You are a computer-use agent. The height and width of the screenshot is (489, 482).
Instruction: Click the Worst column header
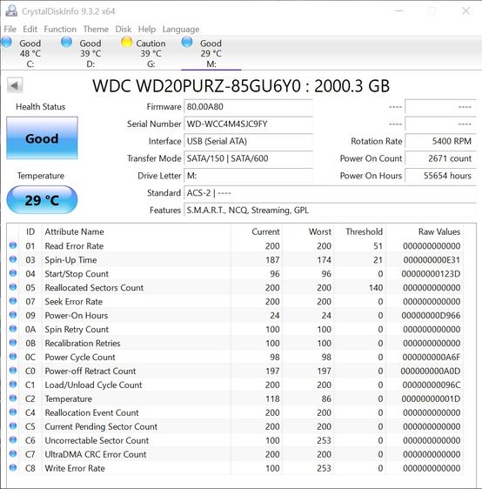coord(320,231)
